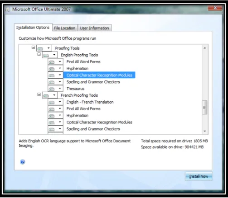This screenshot has width=228, height=198.
Task: Select the Thesaurus tree item
Action: [x=76, y=89]
